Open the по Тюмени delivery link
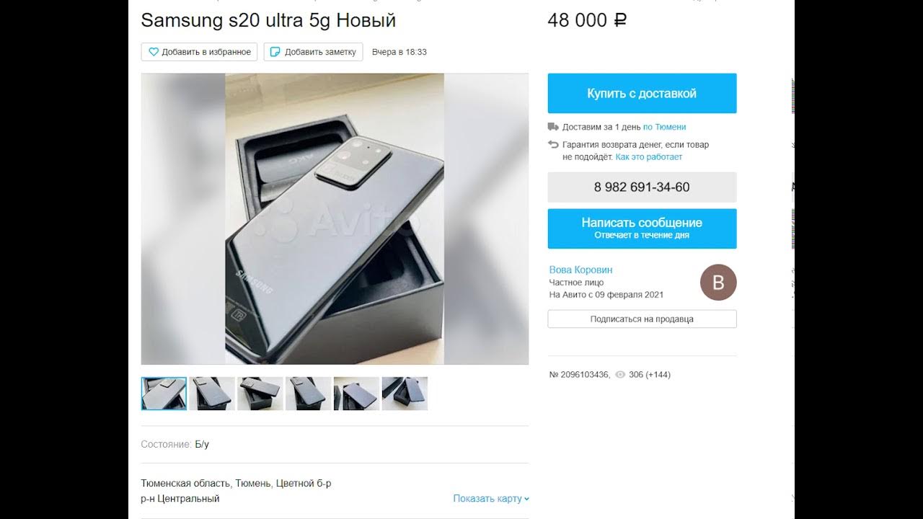 (x=664, y=127)
